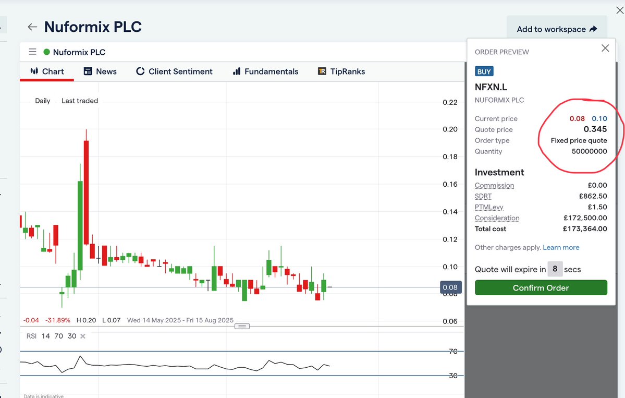Click the Total cost value £173,364.00
The image size is (625, 398).
coord(585,229)
